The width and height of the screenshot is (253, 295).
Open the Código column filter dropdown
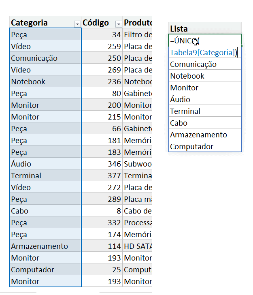tap(119, 24)
